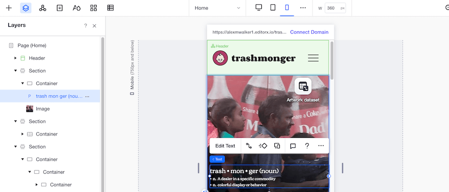Open the Masters icon in top toolbar
449x192 pixels.
tap(43, 8)
